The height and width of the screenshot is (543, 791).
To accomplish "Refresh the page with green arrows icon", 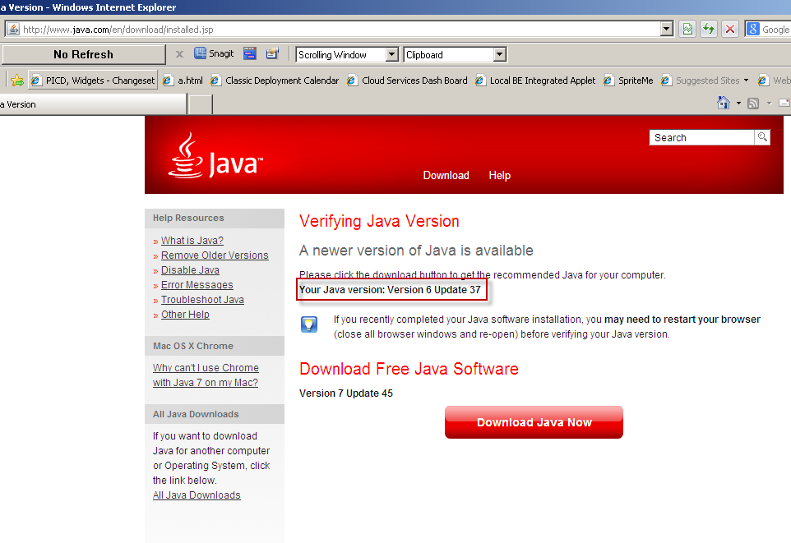I will (x=709, y=30).
